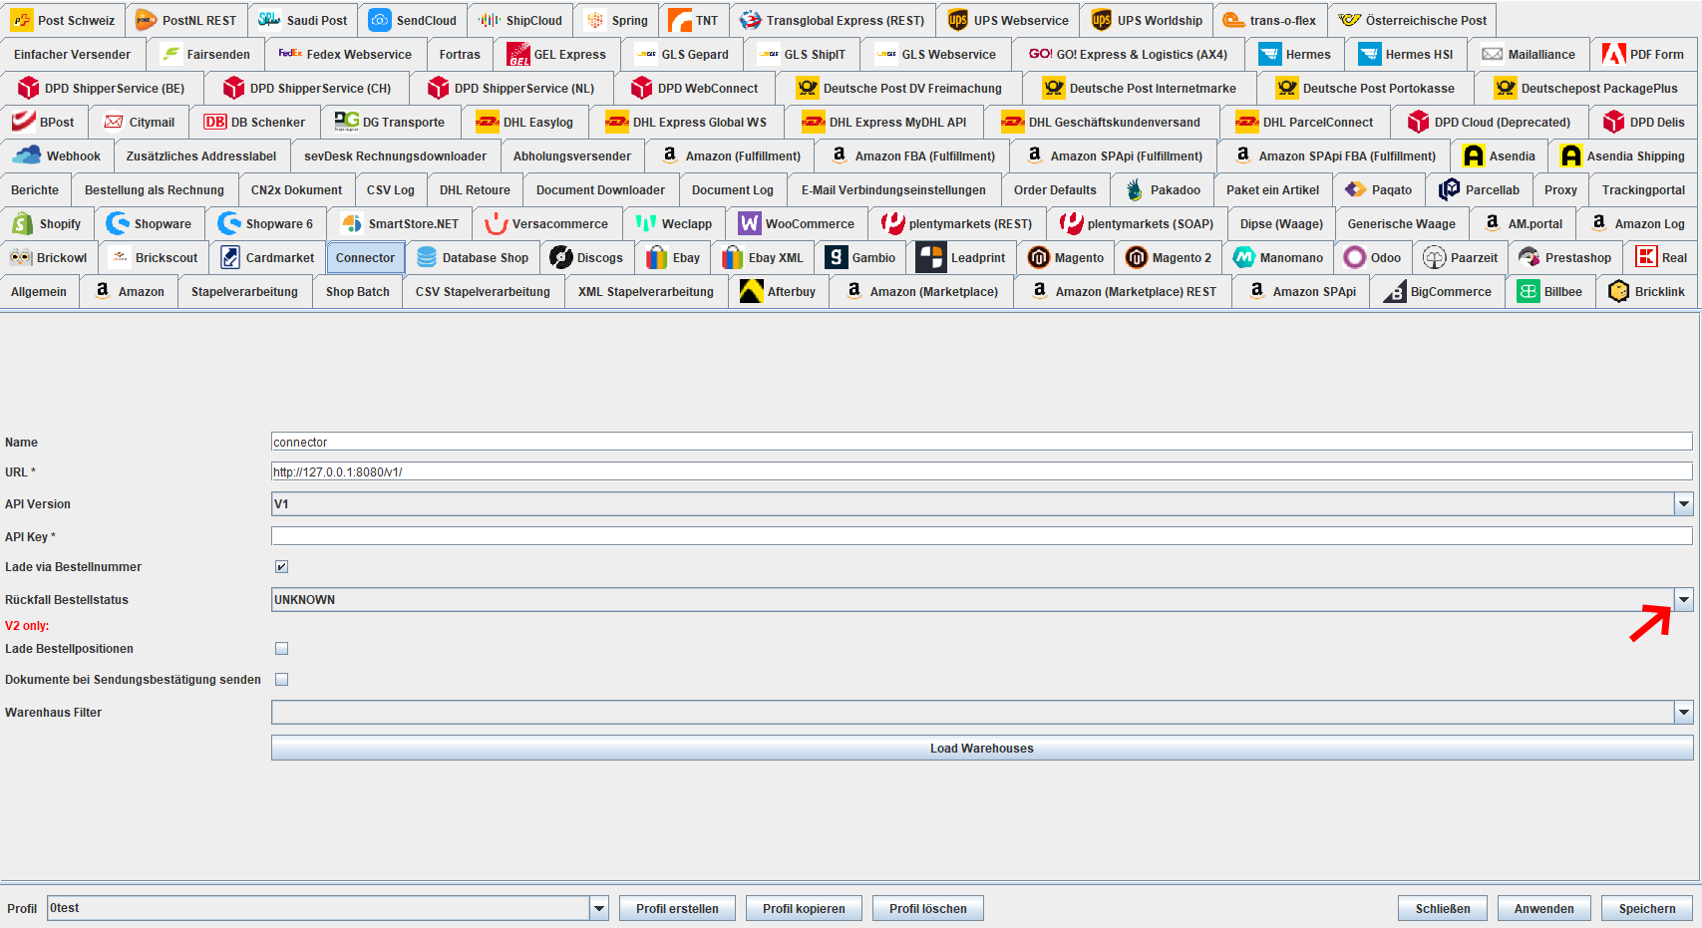Open the Einfacher Versender tab
The height and width of the screenshot is (928, 1702).
[x=72, y=54]
